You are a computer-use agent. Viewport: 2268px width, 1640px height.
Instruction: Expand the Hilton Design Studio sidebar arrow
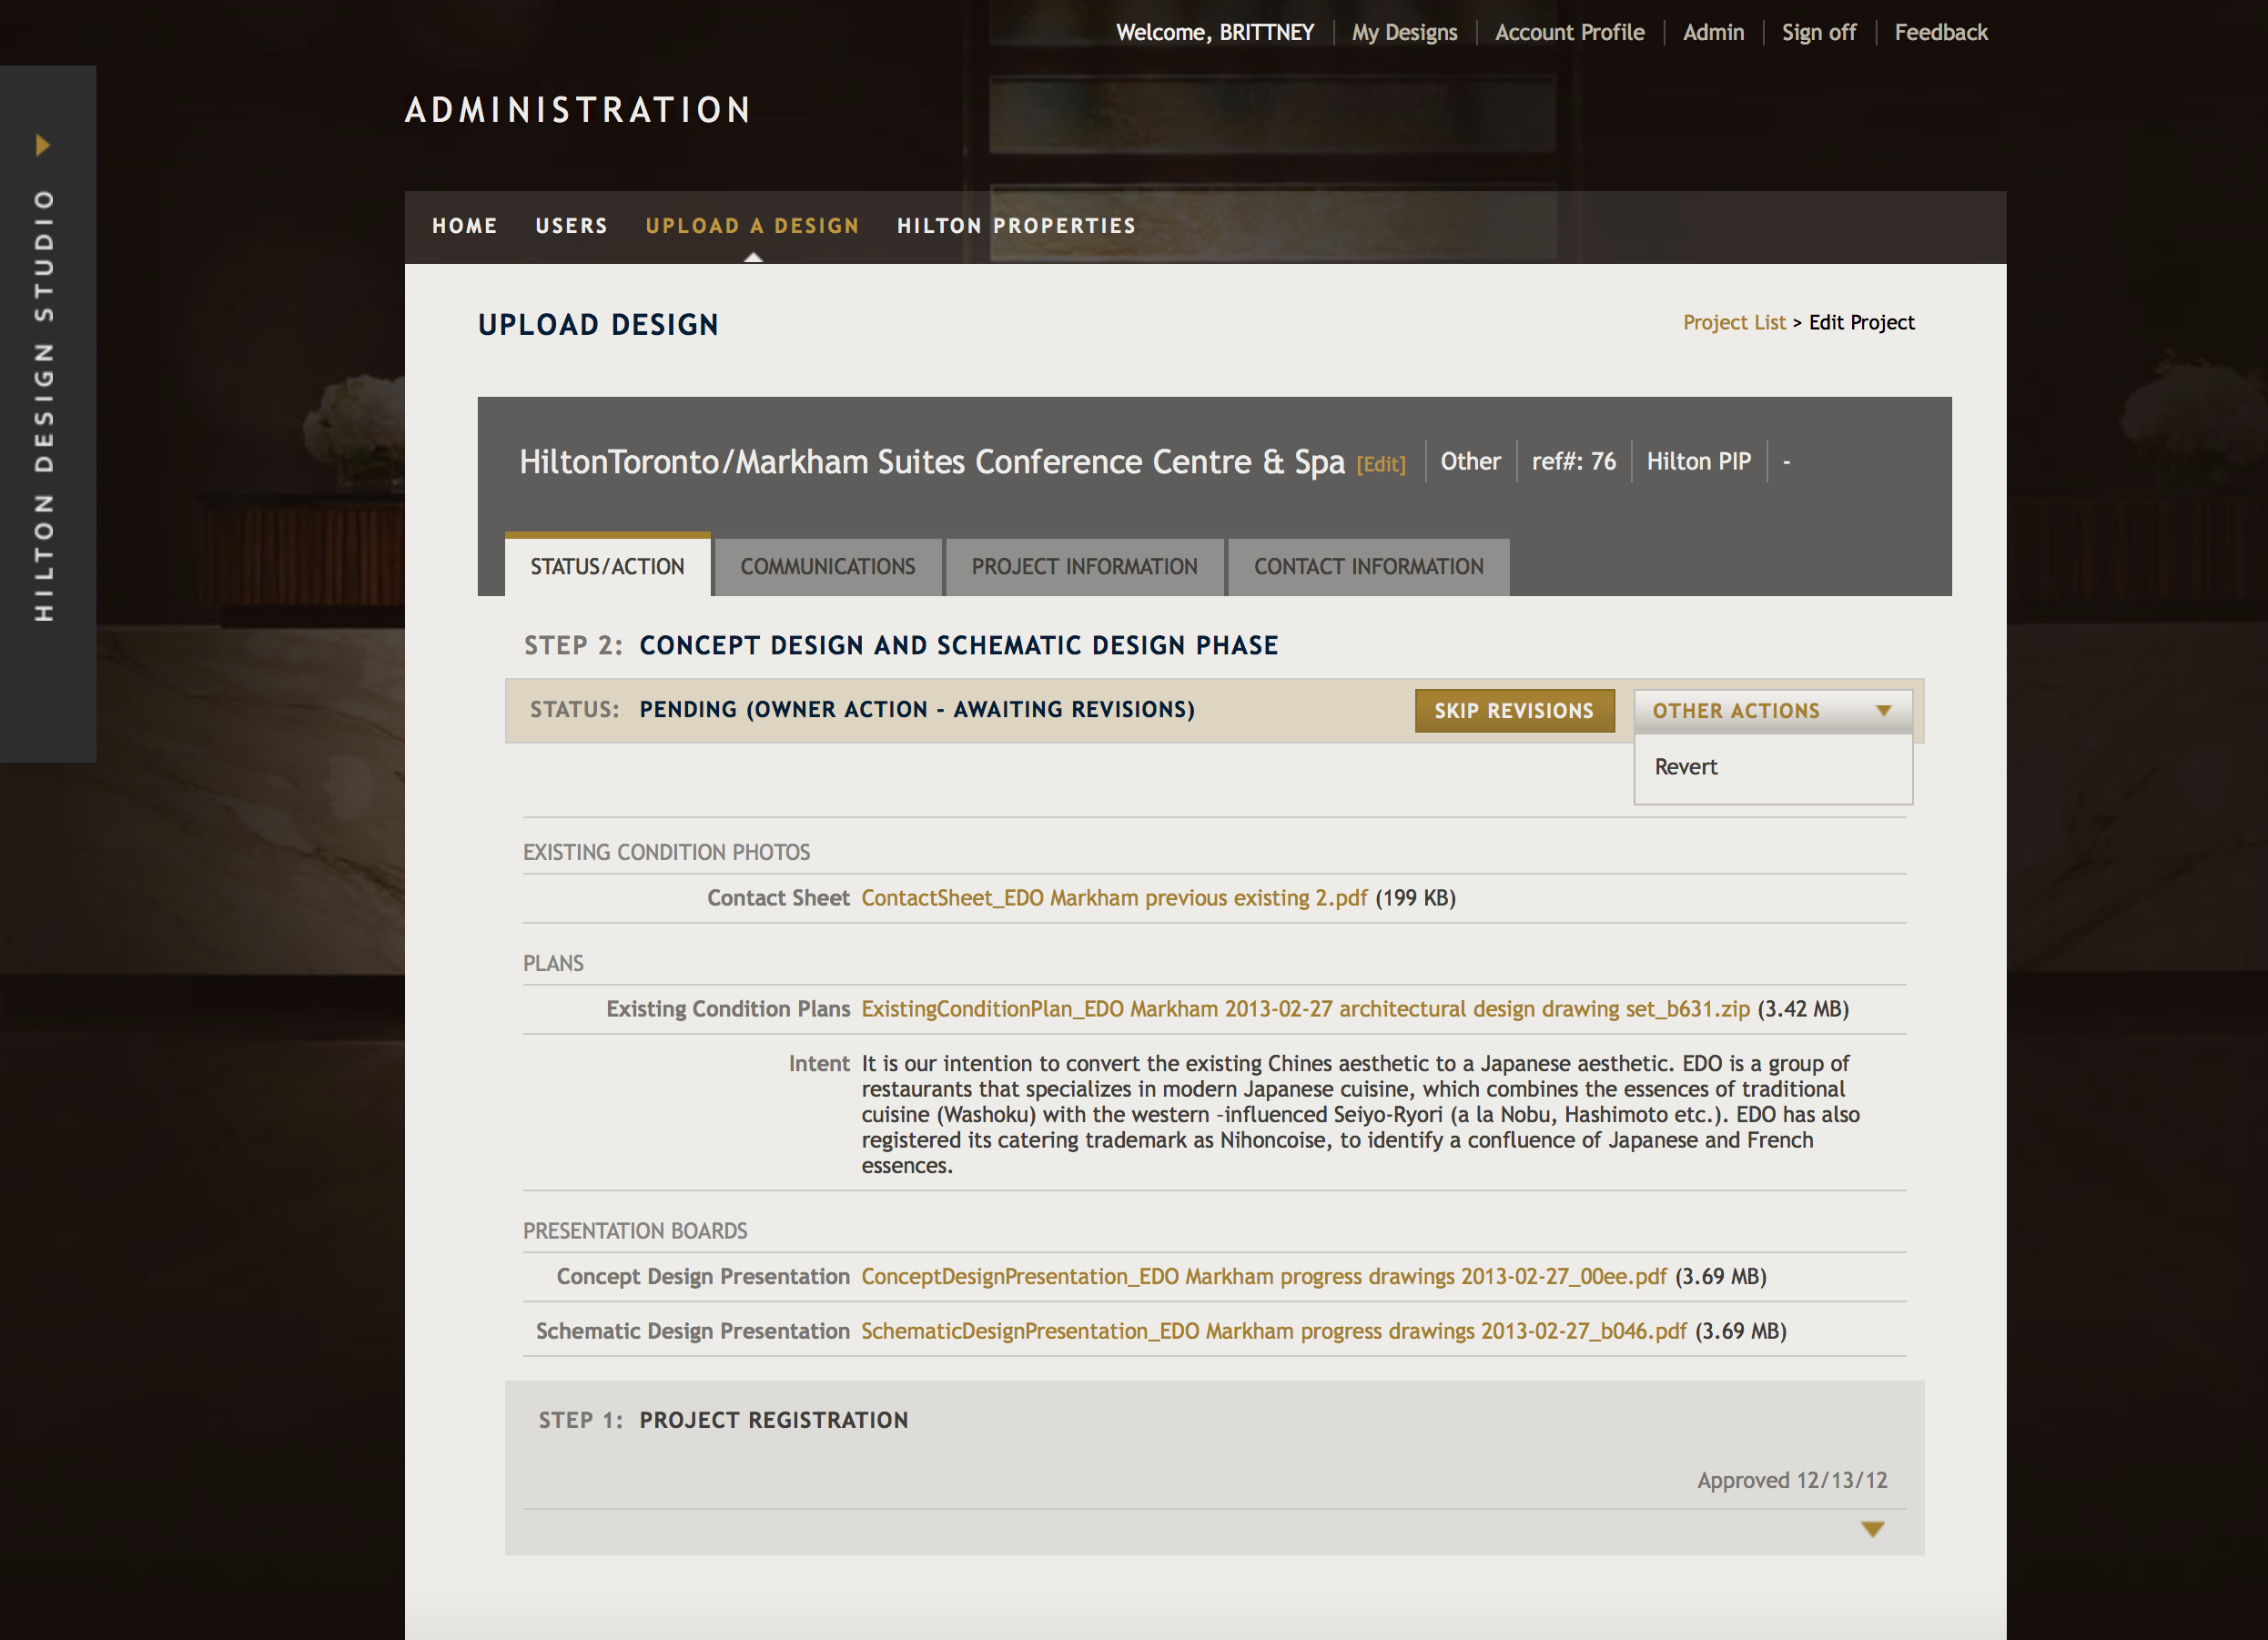[x=43, y=145]
